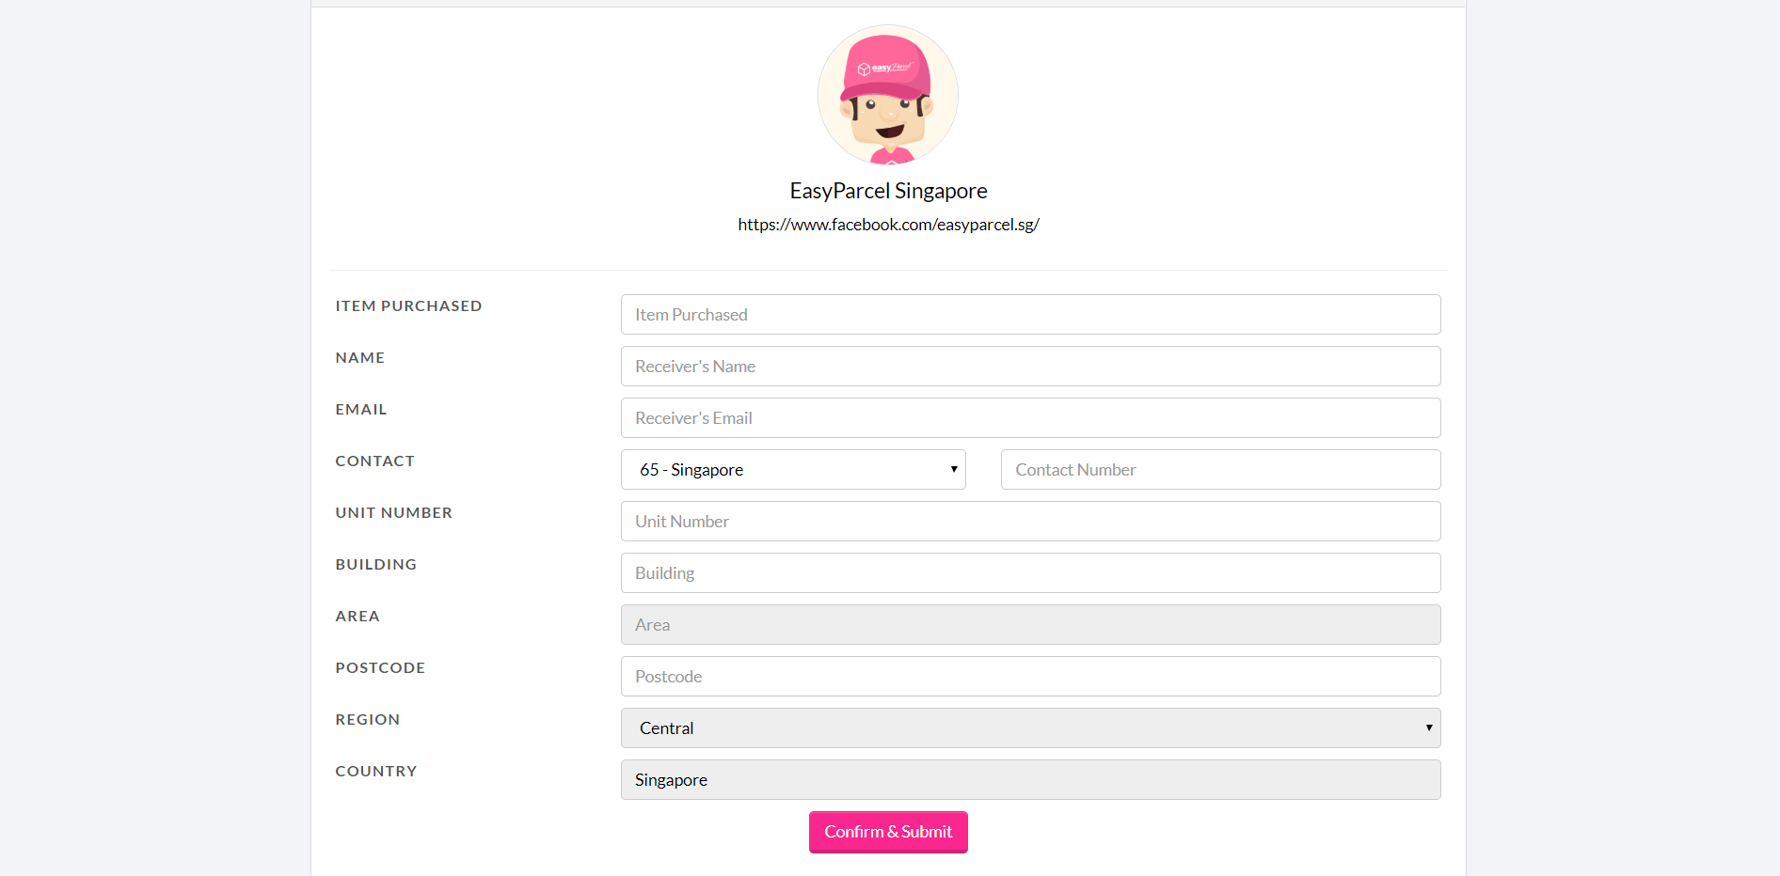Viewport: 1780px width, 876px height.
Task: Click the EasyParcel Singapore heading text
Action: click(888, 191)
